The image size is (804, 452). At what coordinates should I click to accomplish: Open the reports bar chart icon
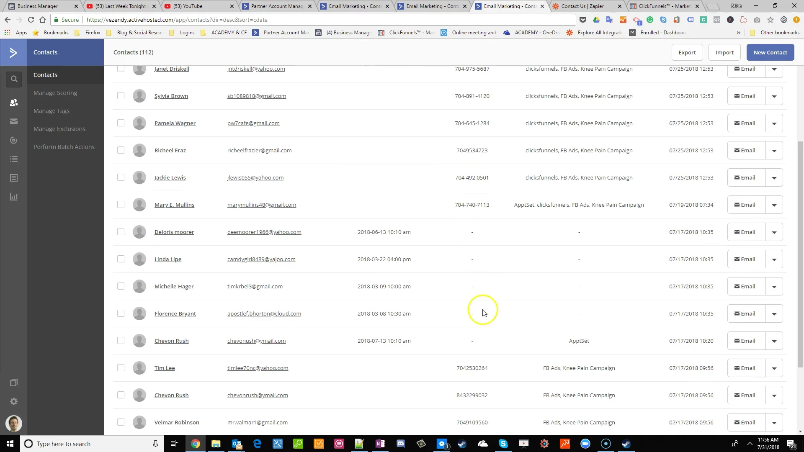tap(14, 197)
